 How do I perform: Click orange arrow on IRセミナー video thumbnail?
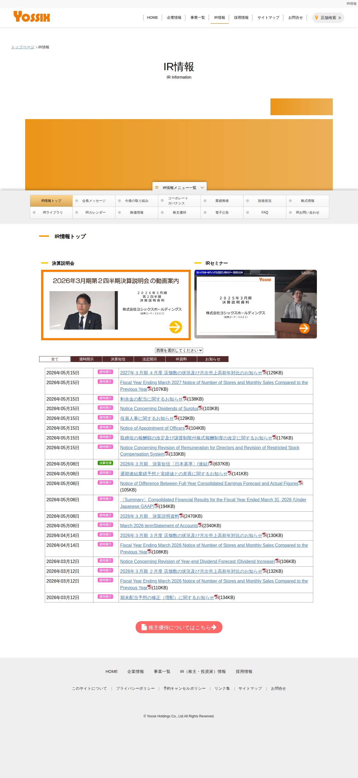tap(304, 328)
